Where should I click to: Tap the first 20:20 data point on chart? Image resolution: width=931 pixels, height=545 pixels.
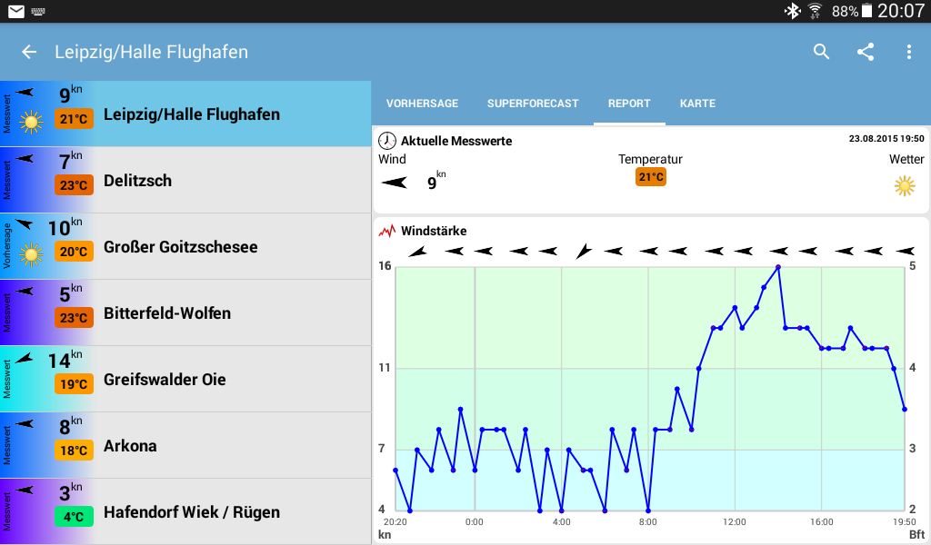[x=395, y=471]
